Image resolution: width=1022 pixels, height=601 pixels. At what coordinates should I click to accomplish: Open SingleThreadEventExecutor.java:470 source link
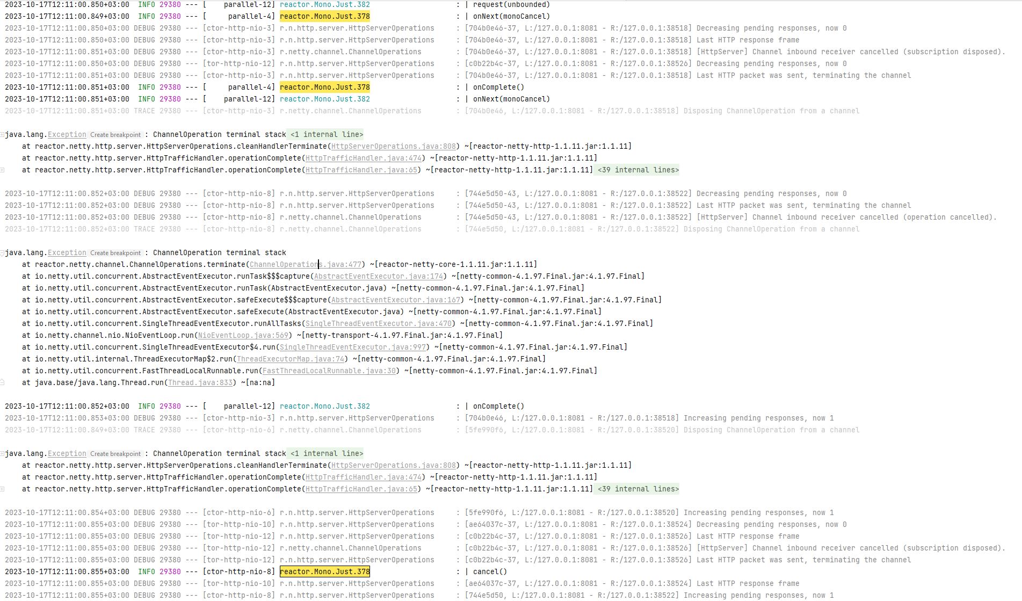pos(376,323)
